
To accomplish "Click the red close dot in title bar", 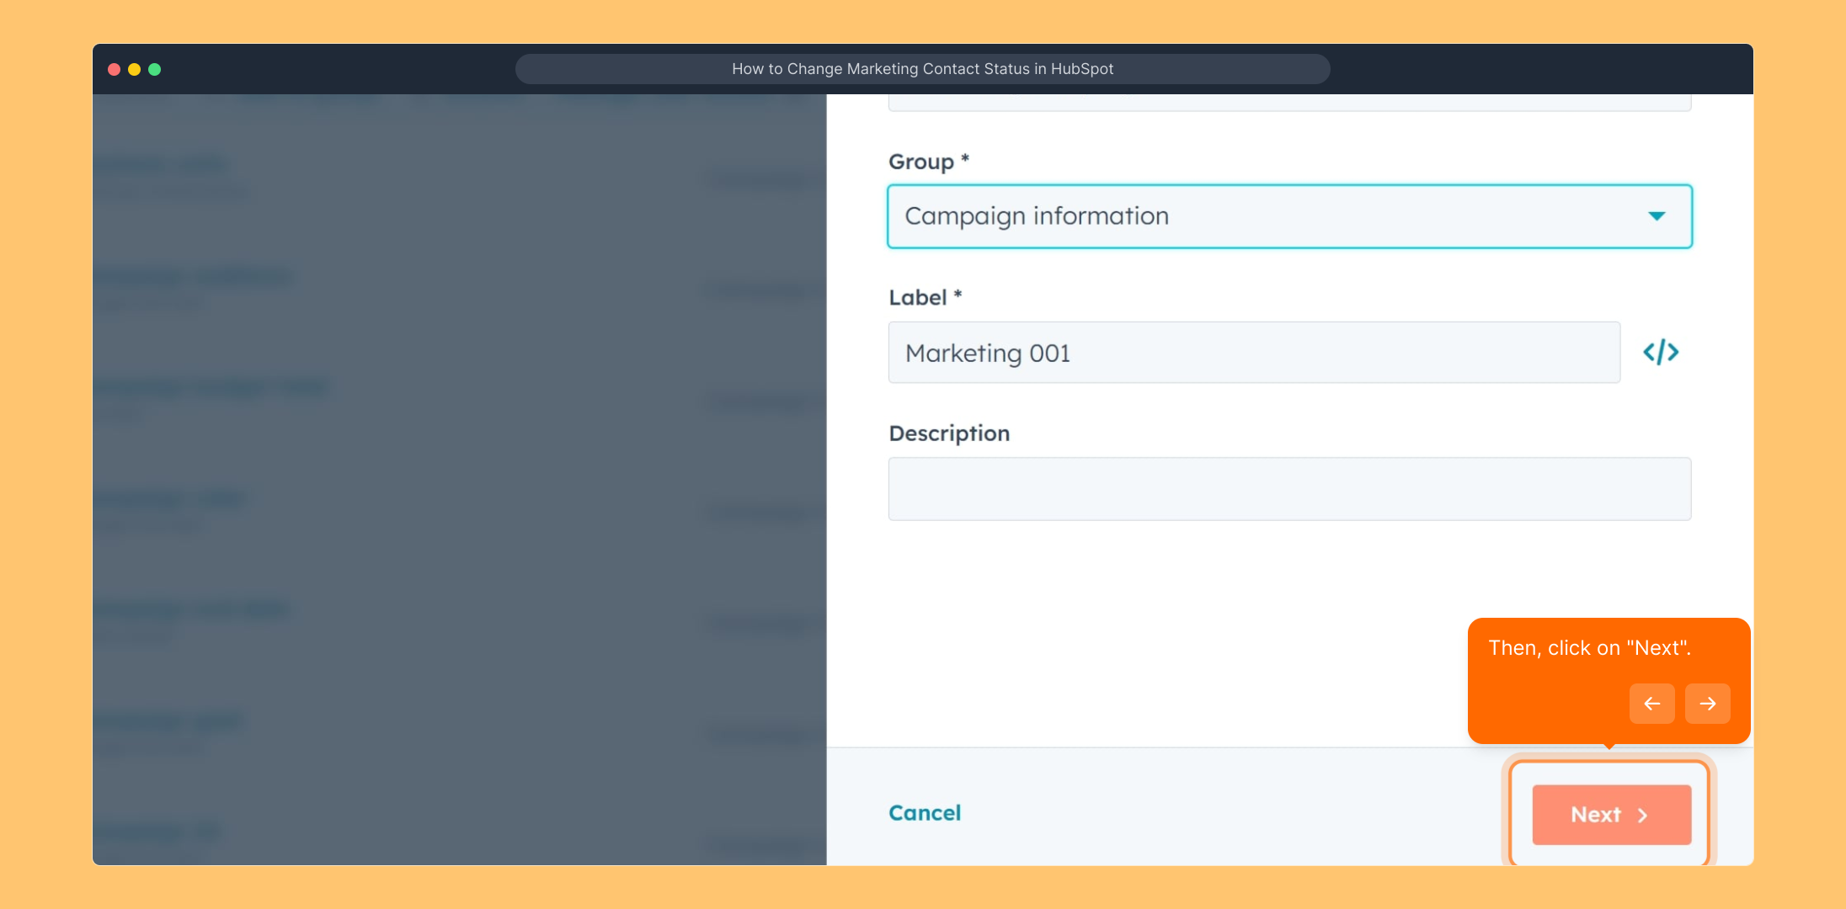I will tap(114, 69).
